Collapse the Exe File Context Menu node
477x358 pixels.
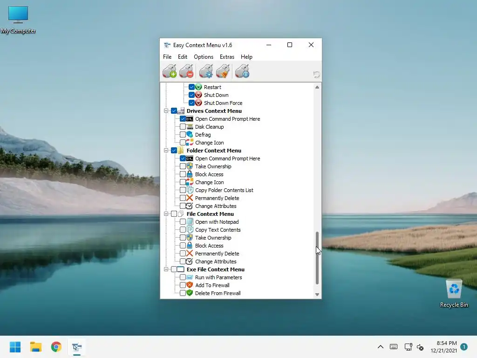166,269
